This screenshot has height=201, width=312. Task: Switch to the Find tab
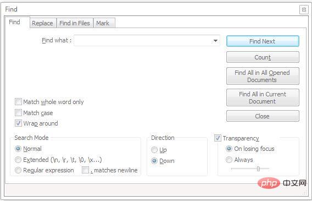pyautogui.click(x=17, y=23)
